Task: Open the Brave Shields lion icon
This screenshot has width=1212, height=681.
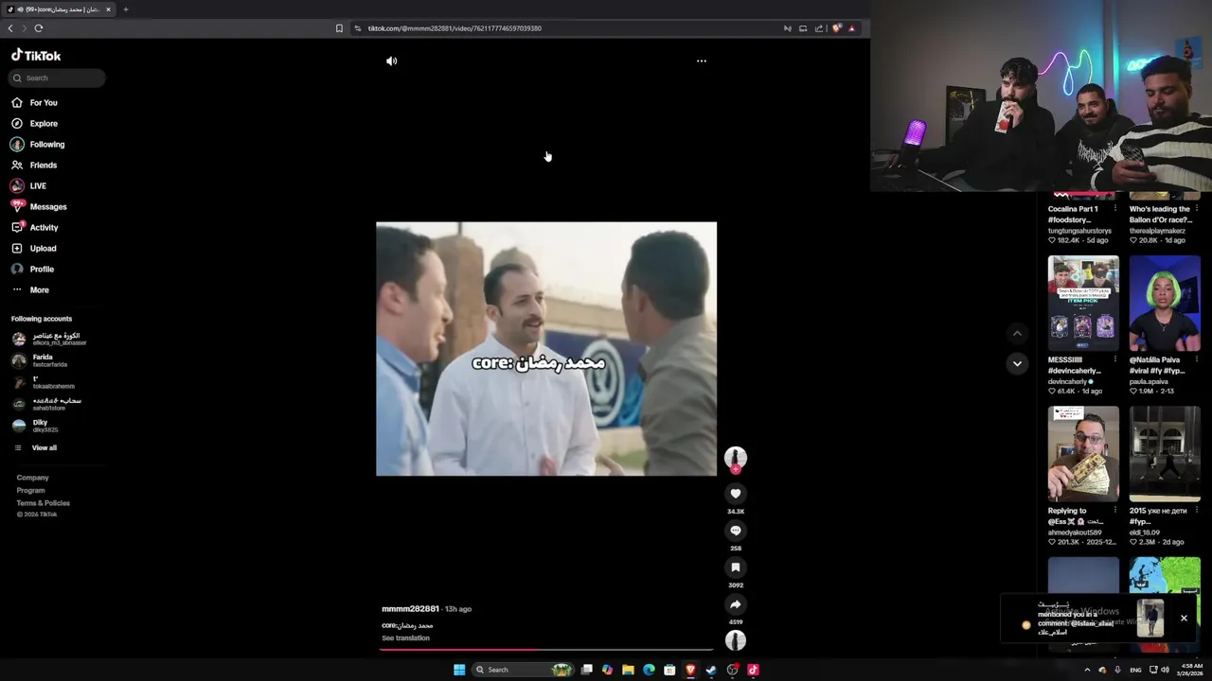Action: point(836,28)
